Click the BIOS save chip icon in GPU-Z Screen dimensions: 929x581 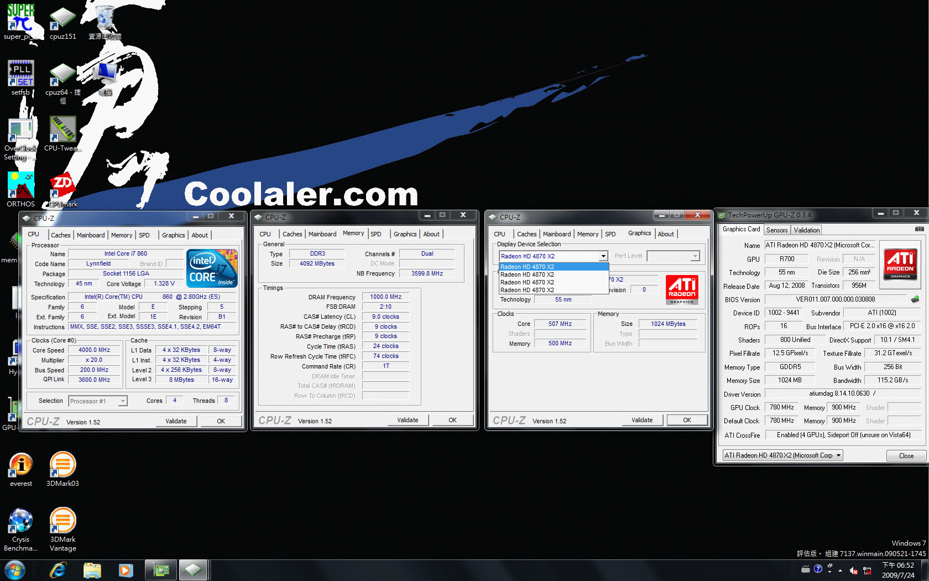pyautogui.click(x=916, y=299)
